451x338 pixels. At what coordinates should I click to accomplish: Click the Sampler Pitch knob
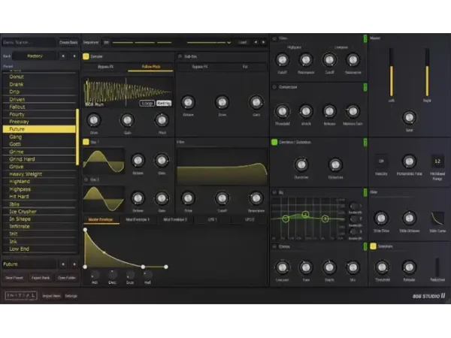(x=162, y=120)
